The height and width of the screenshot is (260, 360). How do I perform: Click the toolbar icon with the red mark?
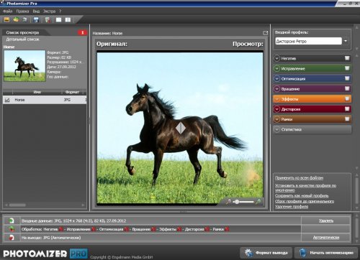(x=48, y=19)
